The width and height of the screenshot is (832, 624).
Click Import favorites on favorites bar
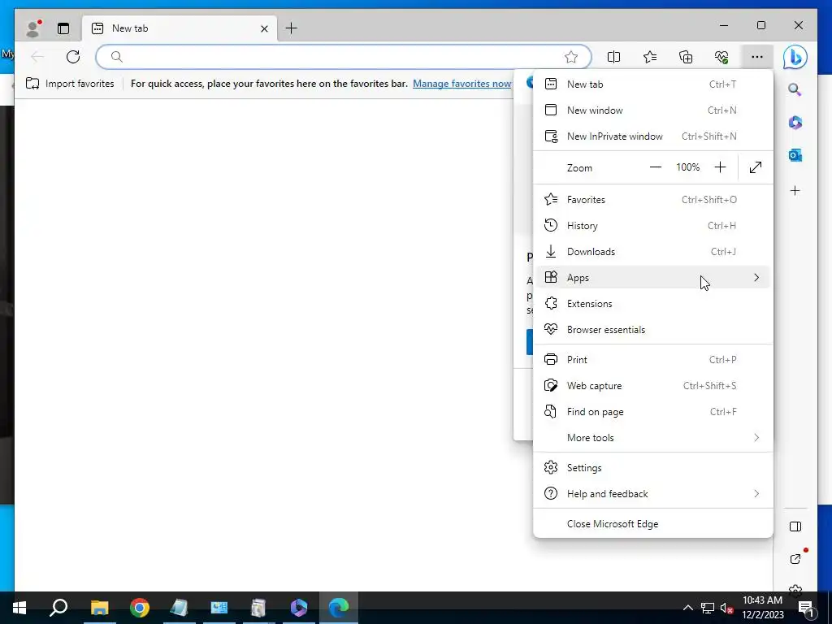tap(70, 84)
